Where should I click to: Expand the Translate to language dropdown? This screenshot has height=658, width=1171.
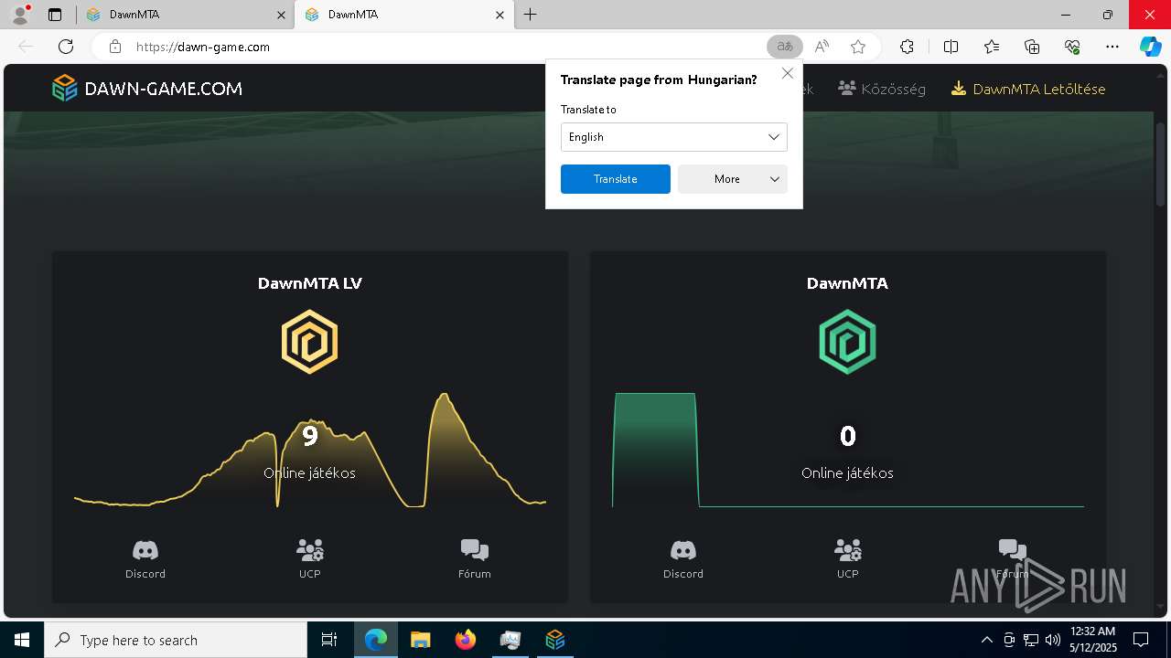(674, 137)
